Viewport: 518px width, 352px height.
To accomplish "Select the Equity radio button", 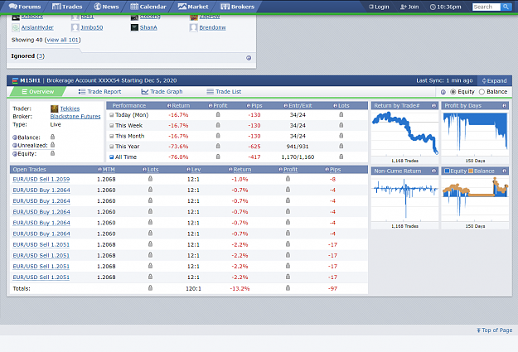I will coord(453,92).
